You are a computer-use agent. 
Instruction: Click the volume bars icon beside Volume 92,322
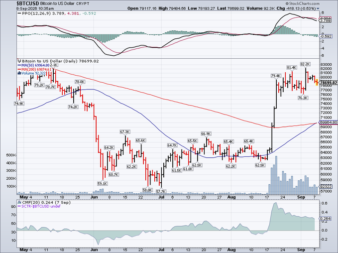19,73
